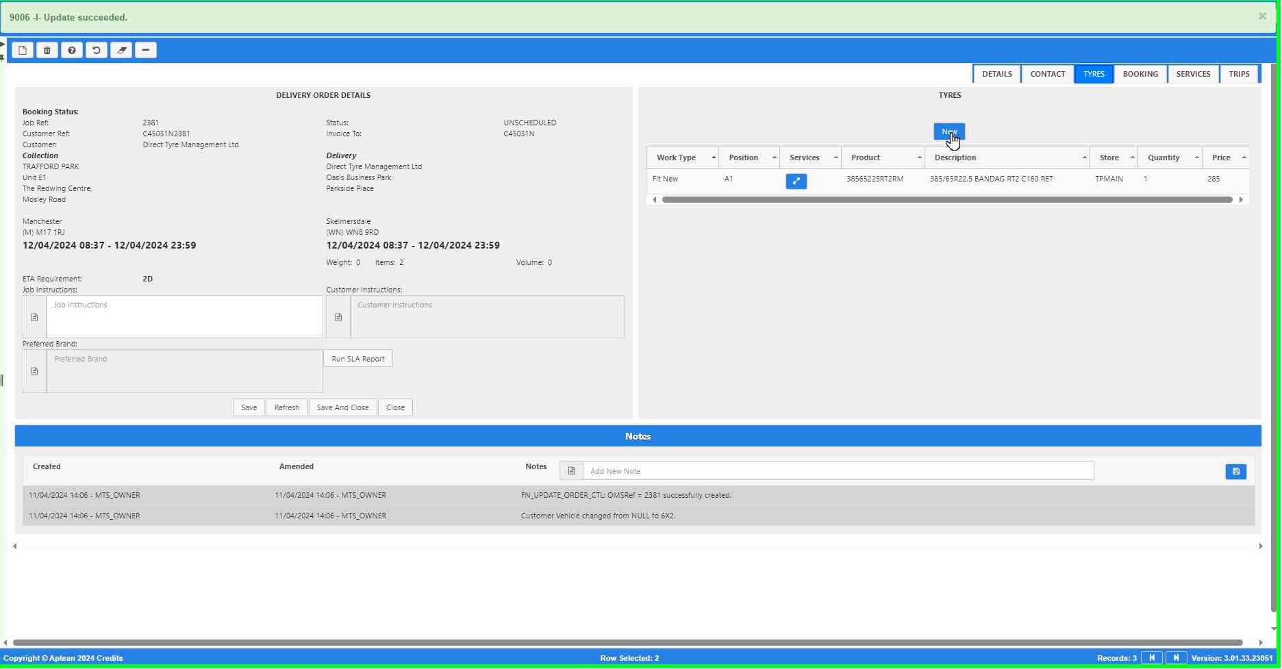Screen dimensions: 1282x669
Task: Go to next record in status bar
Action: coord(1176,658)
